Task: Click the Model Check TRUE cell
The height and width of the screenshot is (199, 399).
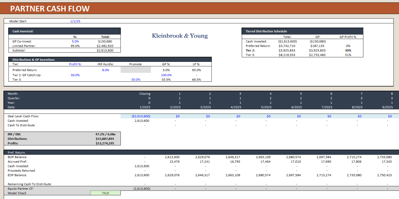Action: click(105, 193)
